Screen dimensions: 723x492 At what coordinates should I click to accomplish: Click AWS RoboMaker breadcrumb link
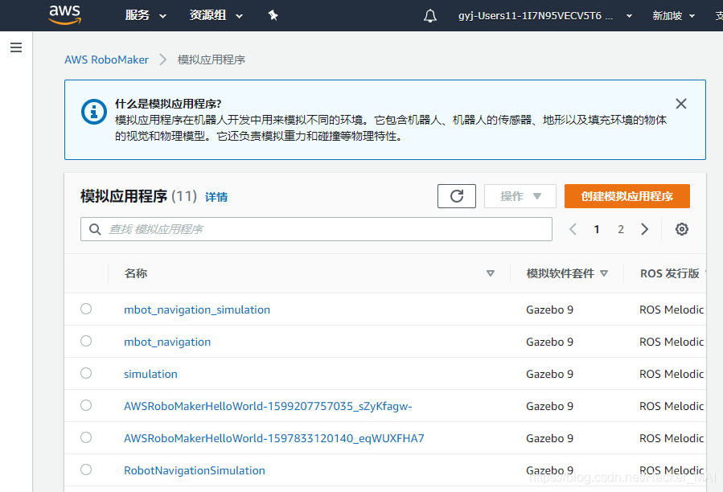tap(106, 60)
